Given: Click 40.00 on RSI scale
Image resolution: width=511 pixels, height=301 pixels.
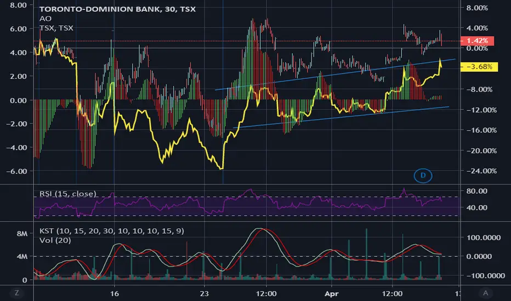Looking at the screenshot, I should click(477, 207).
